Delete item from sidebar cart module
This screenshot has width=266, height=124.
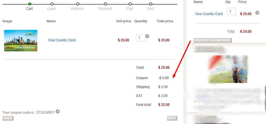click(x=257, y=13)
